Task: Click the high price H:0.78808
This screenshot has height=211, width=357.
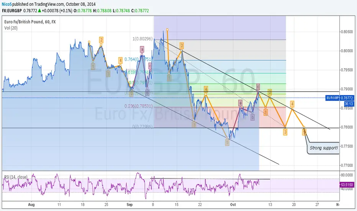Action: (102, 10)
